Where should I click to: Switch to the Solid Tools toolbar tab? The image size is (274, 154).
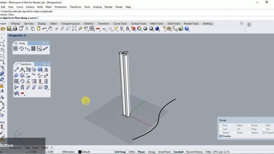pyautogui.click(x=173, y=24)
